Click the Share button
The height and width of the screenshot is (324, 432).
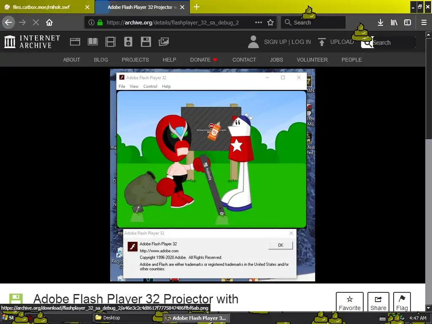pyautogui.click(x=378, y=303)
